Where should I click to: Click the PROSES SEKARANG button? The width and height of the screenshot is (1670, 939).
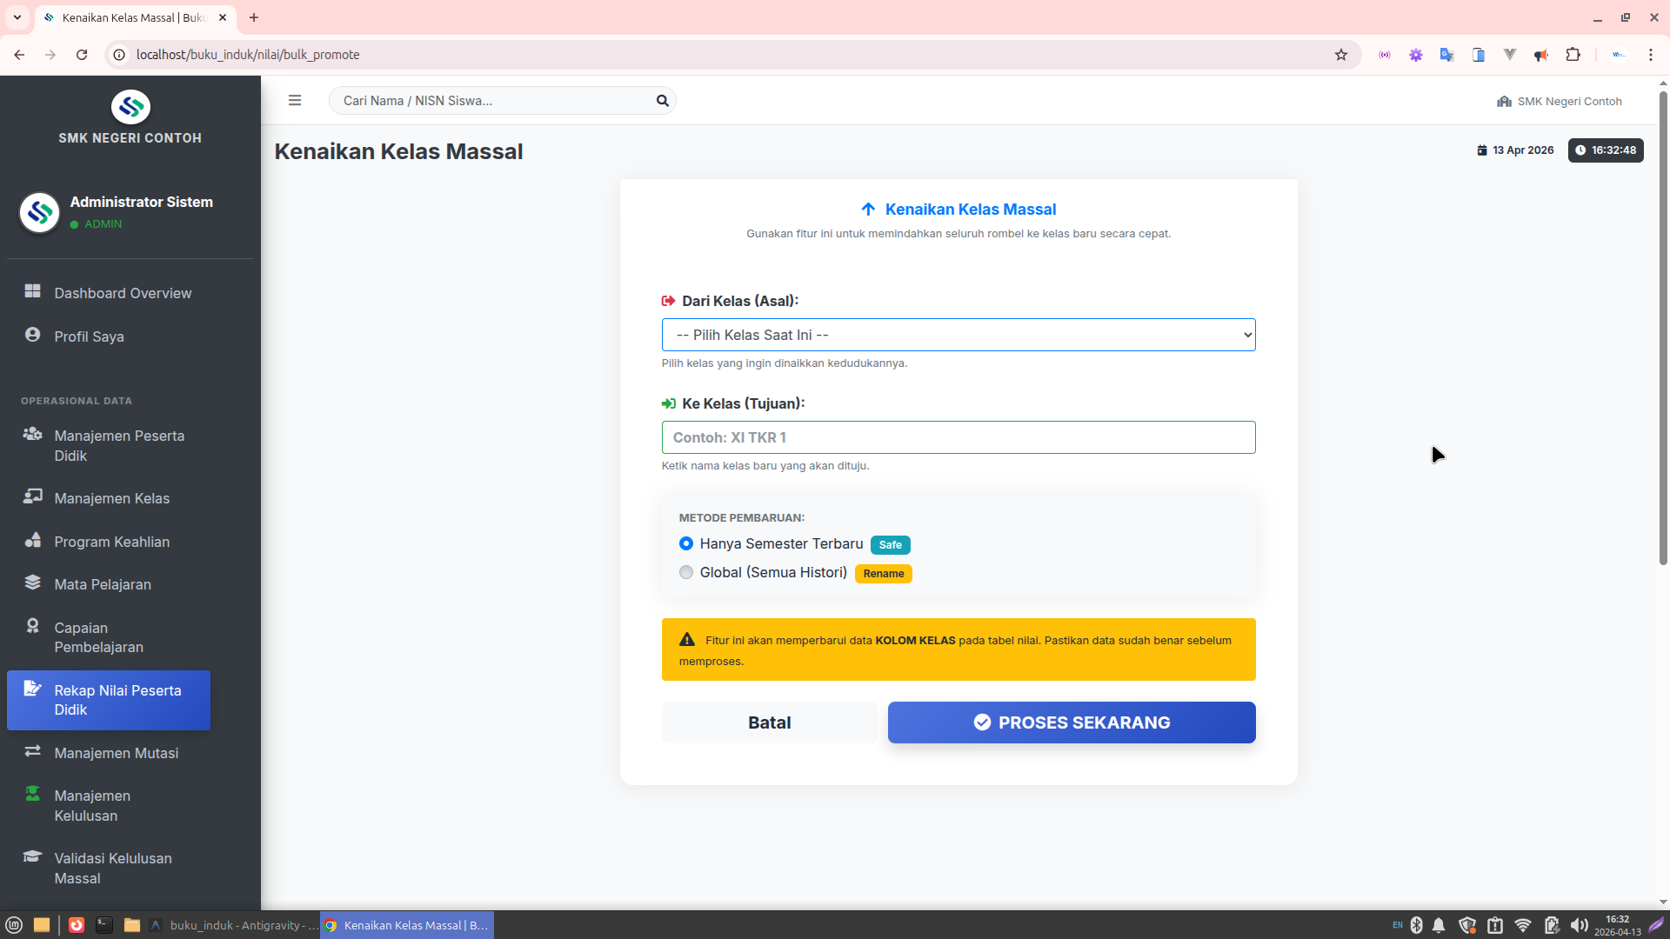tap(1071, 723)
